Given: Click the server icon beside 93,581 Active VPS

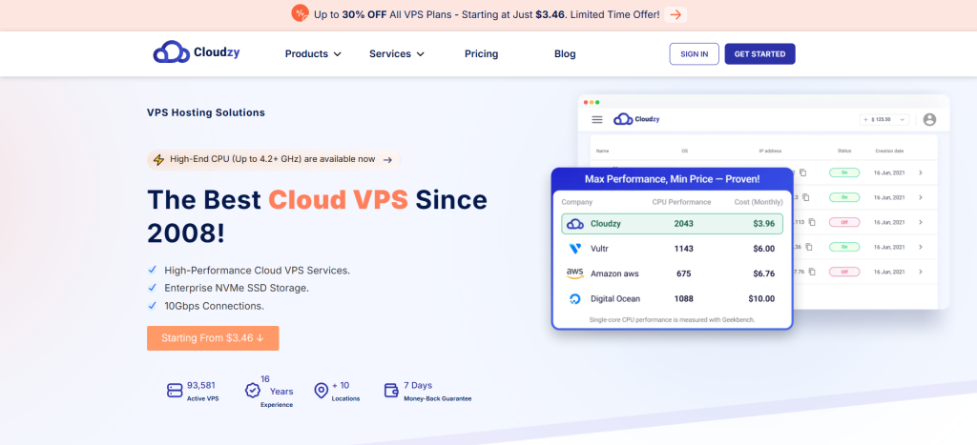Looking at the screenshot, I should point(175,391).
